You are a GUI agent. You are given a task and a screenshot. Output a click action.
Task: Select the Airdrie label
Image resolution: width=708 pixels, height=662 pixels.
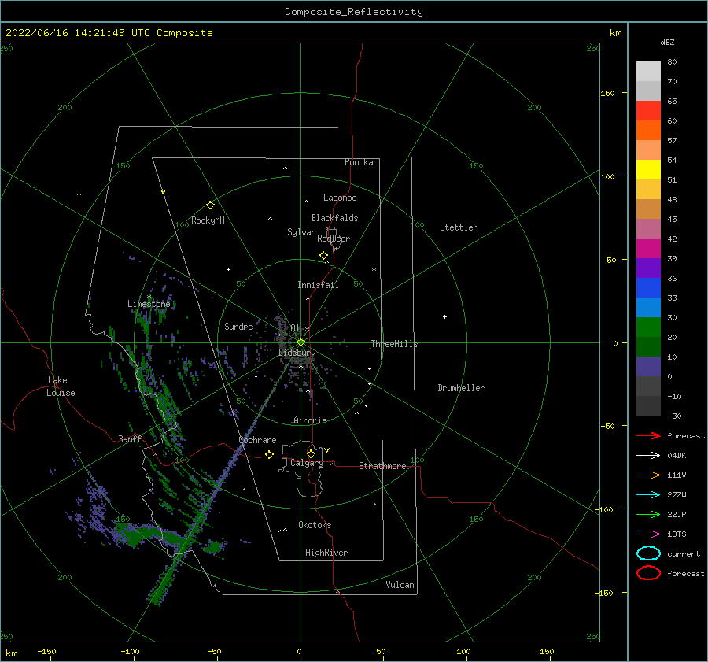tap(310, 420)
